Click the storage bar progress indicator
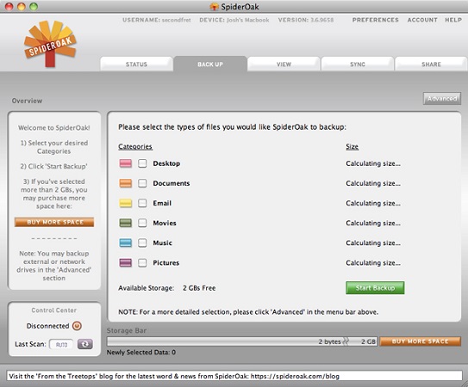 (x=242, y=341)
